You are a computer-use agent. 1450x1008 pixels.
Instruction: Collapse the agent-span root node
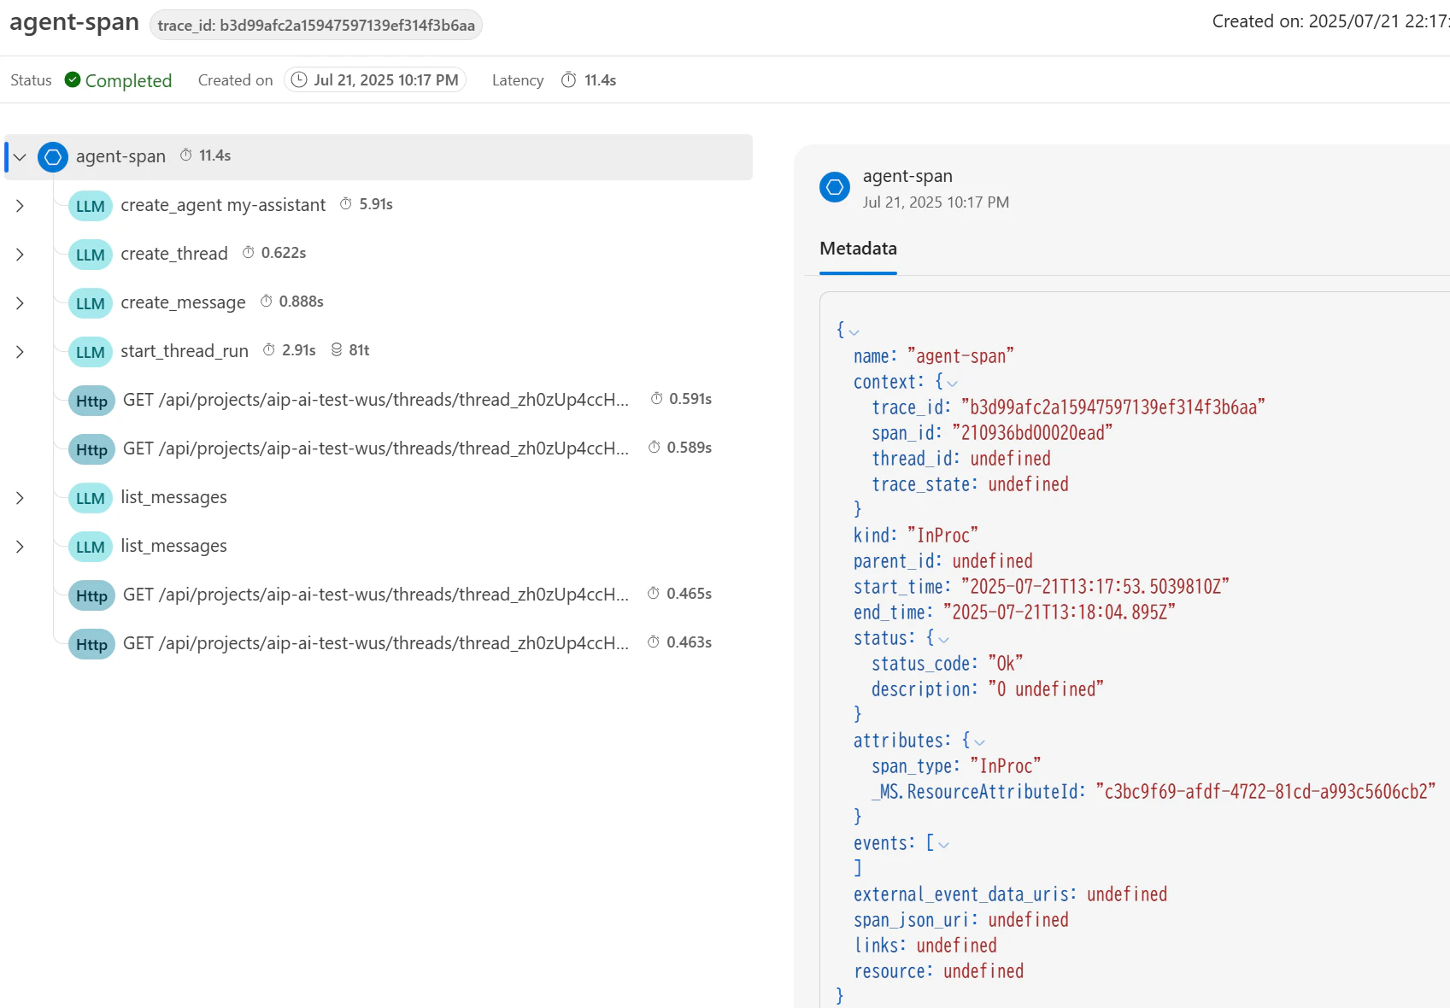point(20,157)
